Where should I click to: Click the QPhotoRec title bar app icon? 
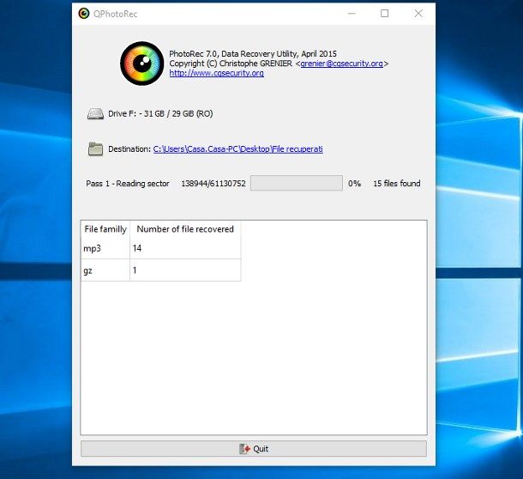(84, 14)
